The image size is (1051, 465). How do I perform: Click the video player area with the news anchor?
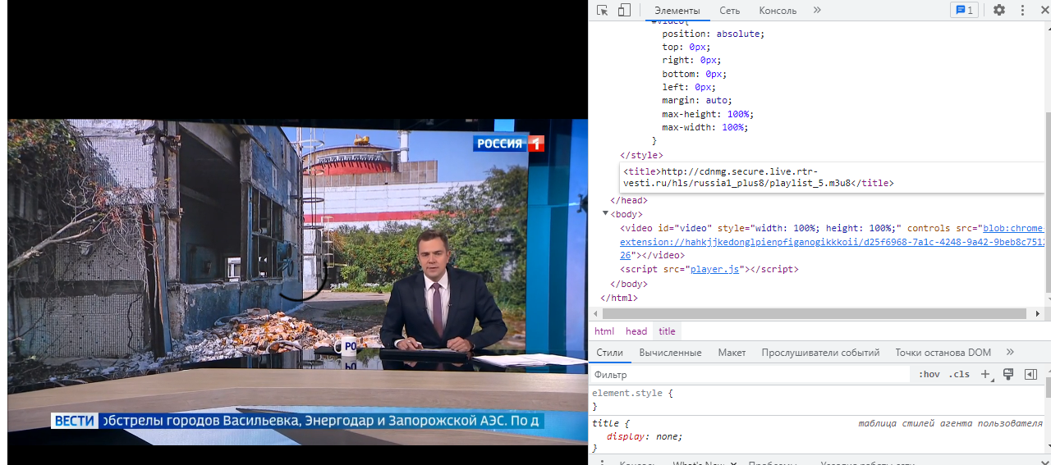tap(297, 282)
